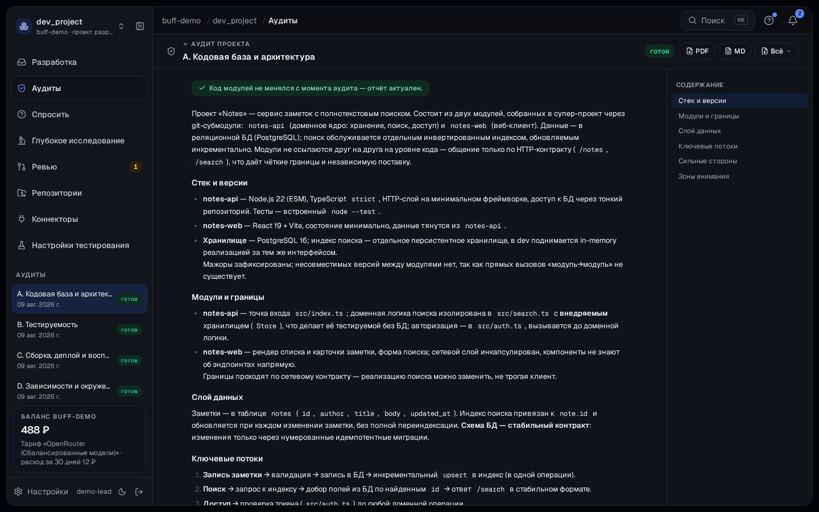Click the Коннекторы plug icon
This screenshot has height=512, width=819.
pos(22,219)
